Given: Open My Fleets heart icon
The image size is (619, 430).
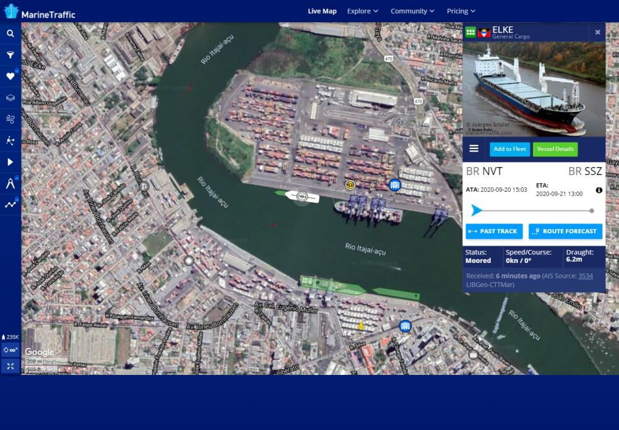Looking at the screenshot, I should tap(11, 76).
